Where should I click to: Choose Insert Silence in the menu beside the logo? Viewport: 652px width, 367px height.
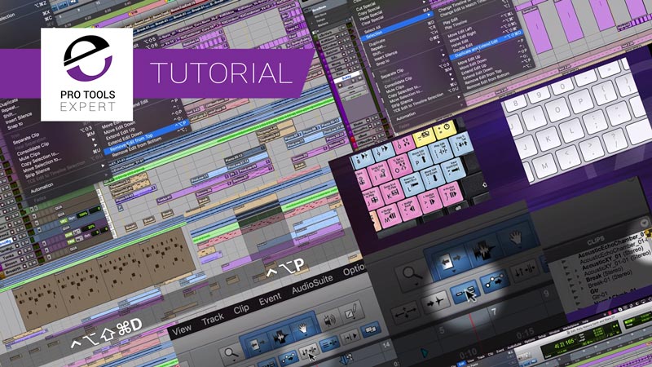(x=20, y=117)
